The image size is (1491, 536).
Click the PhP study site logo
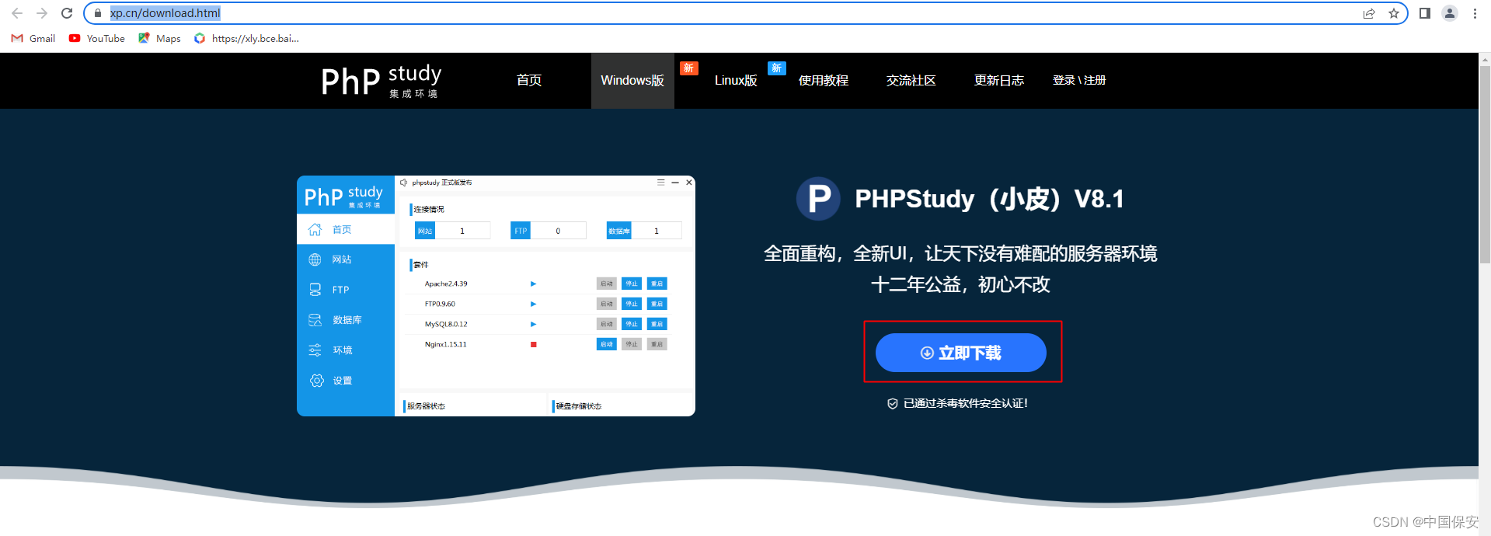381,81
